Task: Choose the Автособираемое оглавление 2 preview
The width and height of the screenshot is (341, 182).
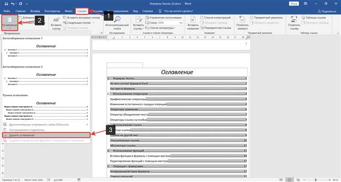Action: tap(46, 78)
